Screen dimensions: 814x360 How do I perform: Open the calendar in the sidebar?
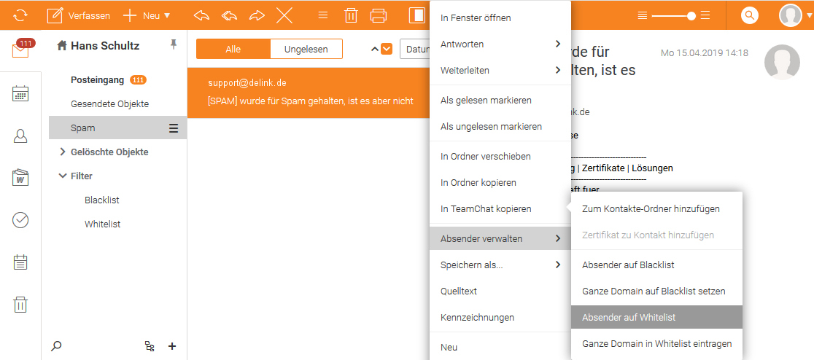pos(20,93)
